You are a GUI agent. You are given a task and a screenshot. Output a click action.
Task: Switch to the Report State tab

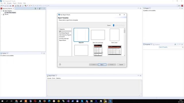coord(52,76)
